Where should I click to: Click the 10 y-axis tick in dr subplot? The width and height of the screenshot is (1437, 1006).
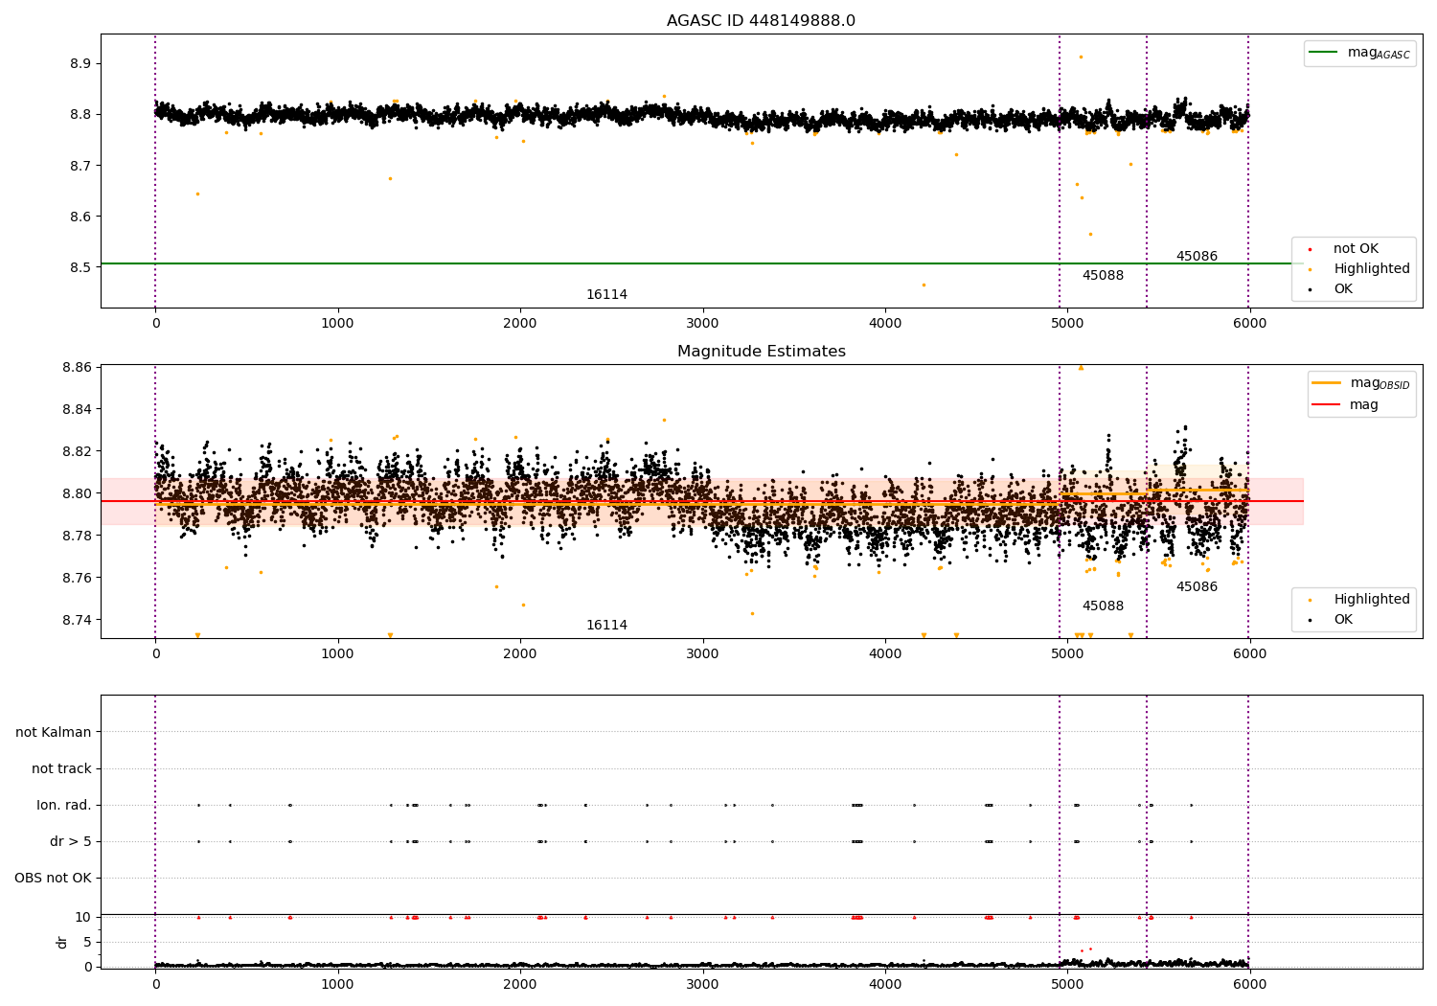coord(83,918)
